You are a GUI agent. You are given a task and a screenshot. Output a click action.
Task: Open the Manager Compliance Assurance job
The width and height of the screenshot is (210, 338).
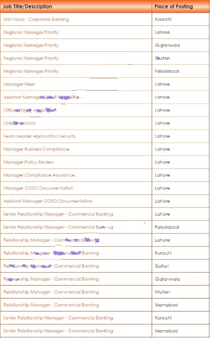39,175
